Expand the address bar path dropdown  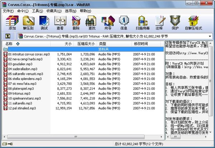pyautogui.click(x=210, y=36)
